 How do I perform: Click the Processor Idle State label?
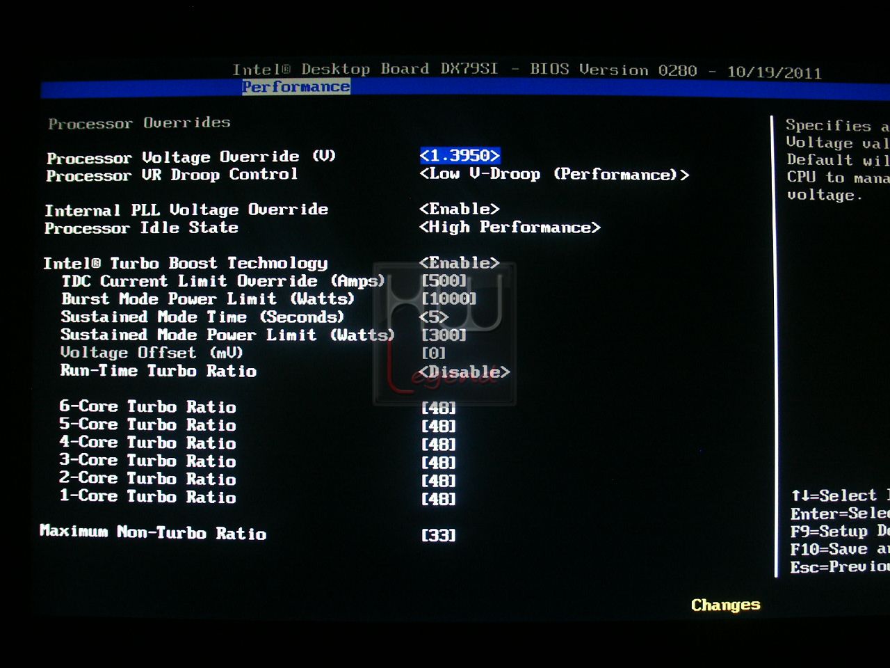coord(141,228)
